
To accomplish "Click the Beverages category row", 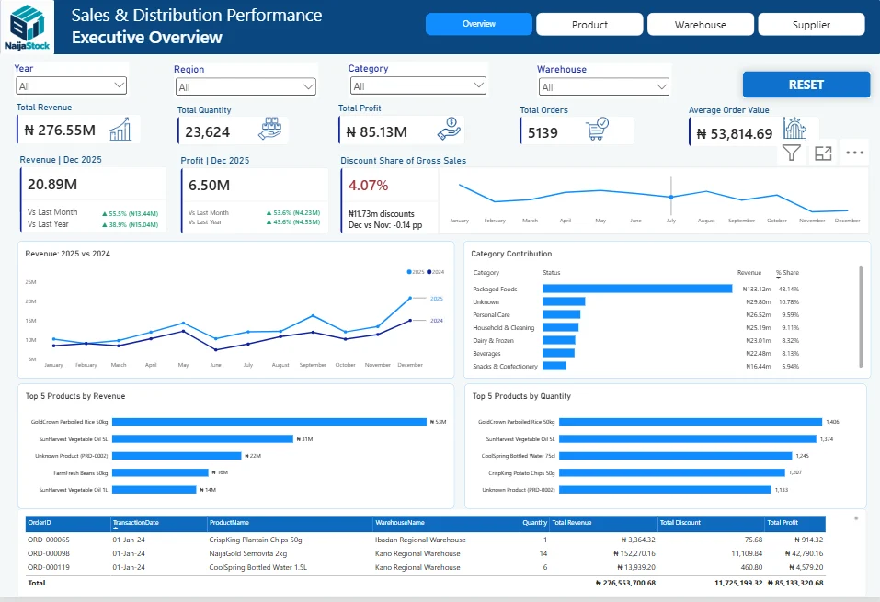I will (x=636, y=354).
